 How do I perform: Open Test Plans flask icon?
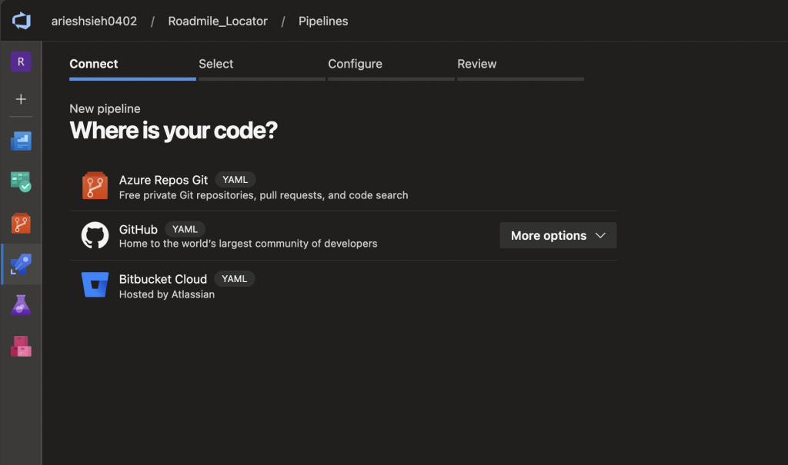tap(21, 305)
